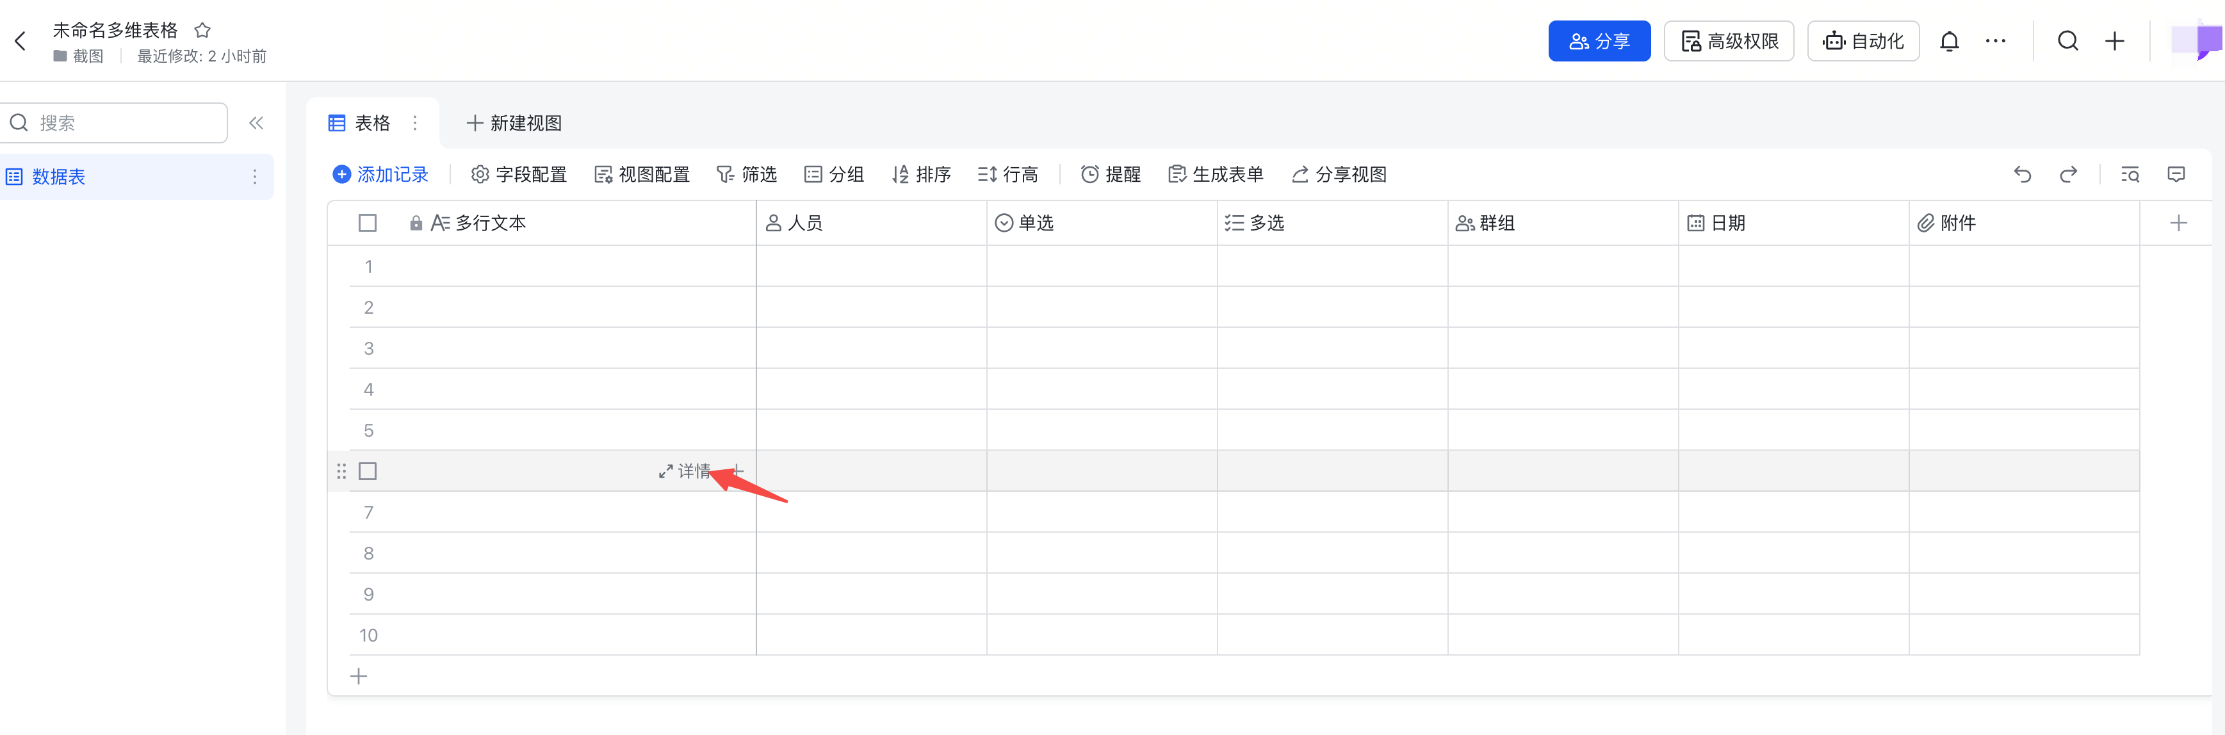Click the notification bell icon
Viewport: 2225px width, 735px height.
1950,40
